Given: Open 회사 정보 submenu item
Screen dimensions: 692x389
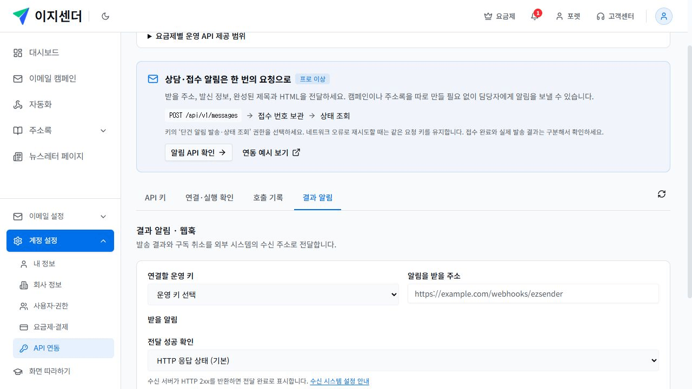Looking at the screenshot, I should pyautogui.click(x=63, y=285).
